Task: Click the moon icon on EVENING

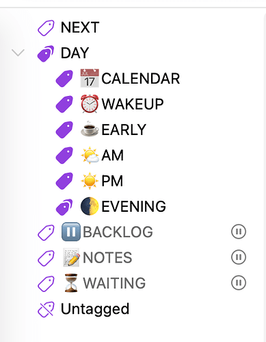Action: pyautogui.click(x=90, y=206)
